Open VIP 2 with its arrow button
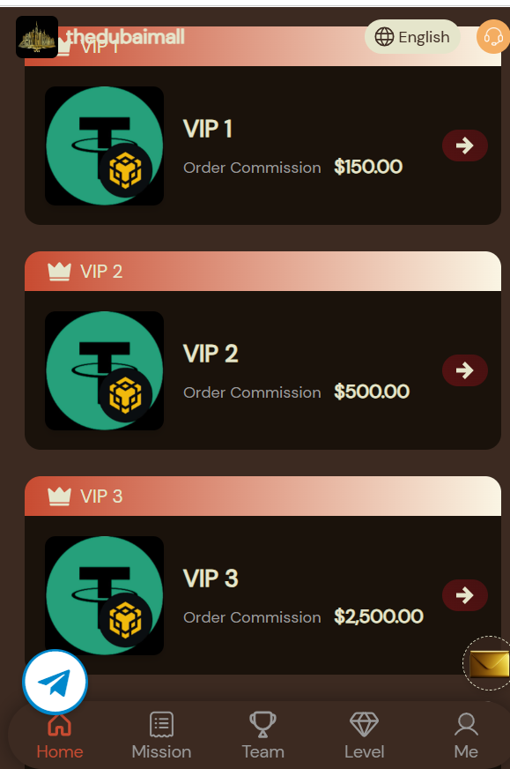Image resolution: width=510 pixels, height=769 pixels. coord(464,370)
